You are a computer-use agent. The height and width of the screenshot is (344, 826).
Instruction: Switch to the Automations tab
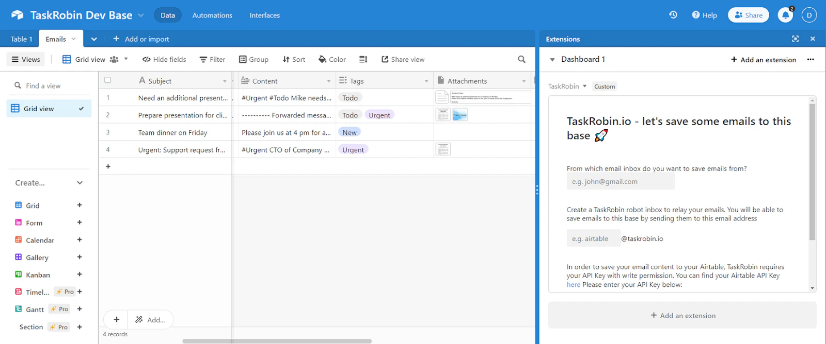pos(212,15)
